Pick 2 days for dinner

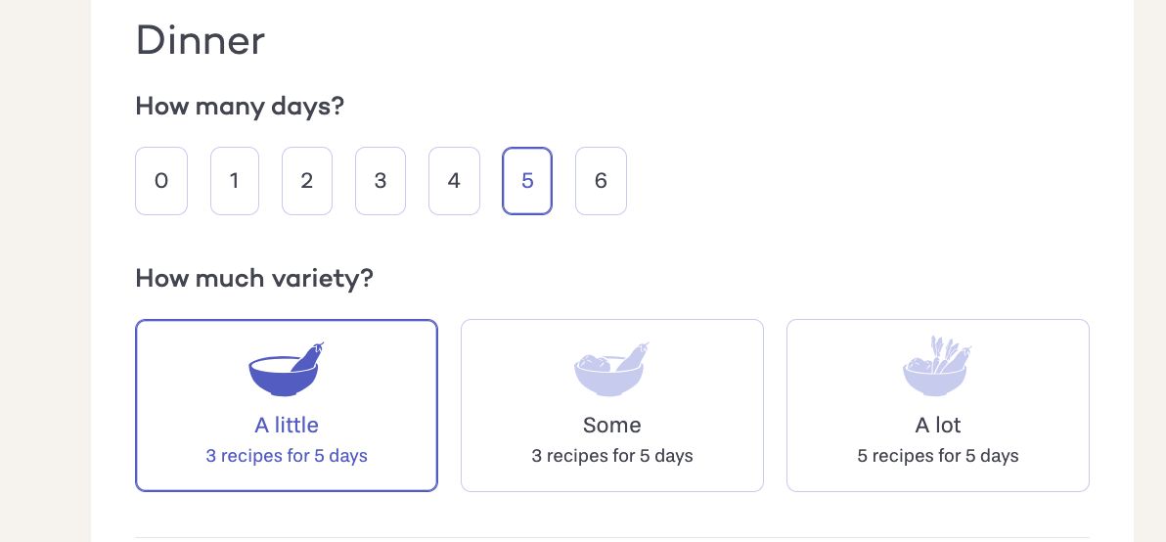click(307, 181)
